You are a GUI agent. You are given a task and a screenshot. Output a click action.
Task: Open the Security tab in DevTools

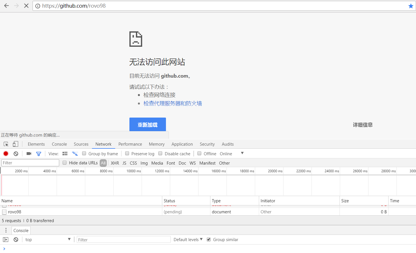point(207,144)
